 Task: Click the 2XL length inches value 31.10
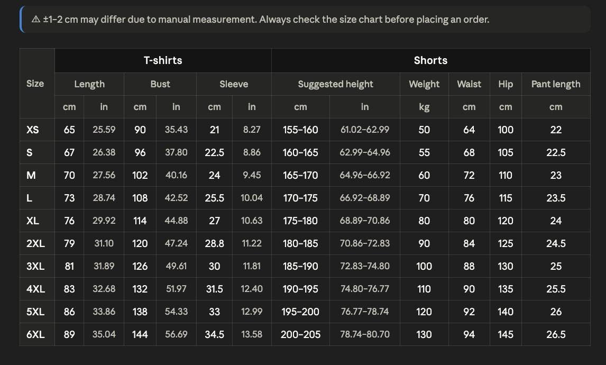click(104, 243)
